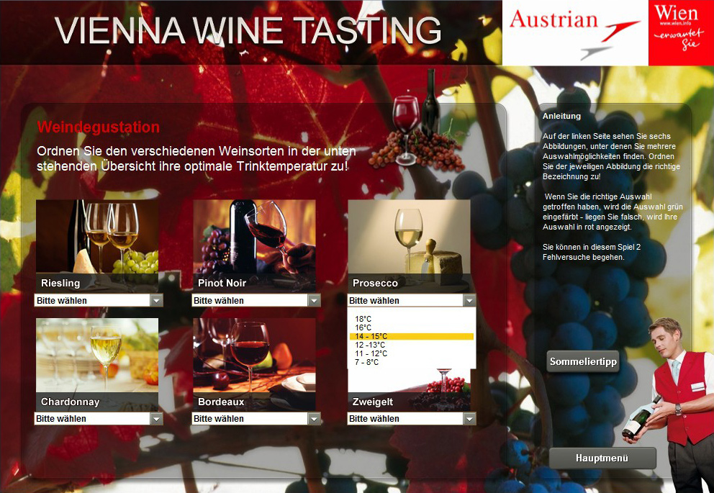This screenshot has width=714, height=493.
Task: Select the 12 -13°C option
Action: 370,345
